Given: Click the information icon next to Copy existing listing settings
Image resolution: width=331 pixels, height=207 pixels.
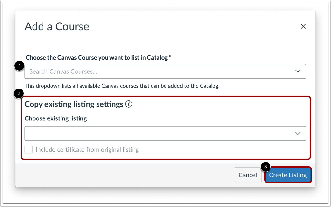Looking at the screenshot, I should [128, 104].
